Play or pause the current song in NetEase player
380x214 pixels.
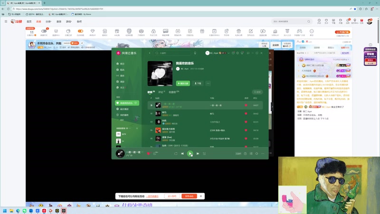190,153
